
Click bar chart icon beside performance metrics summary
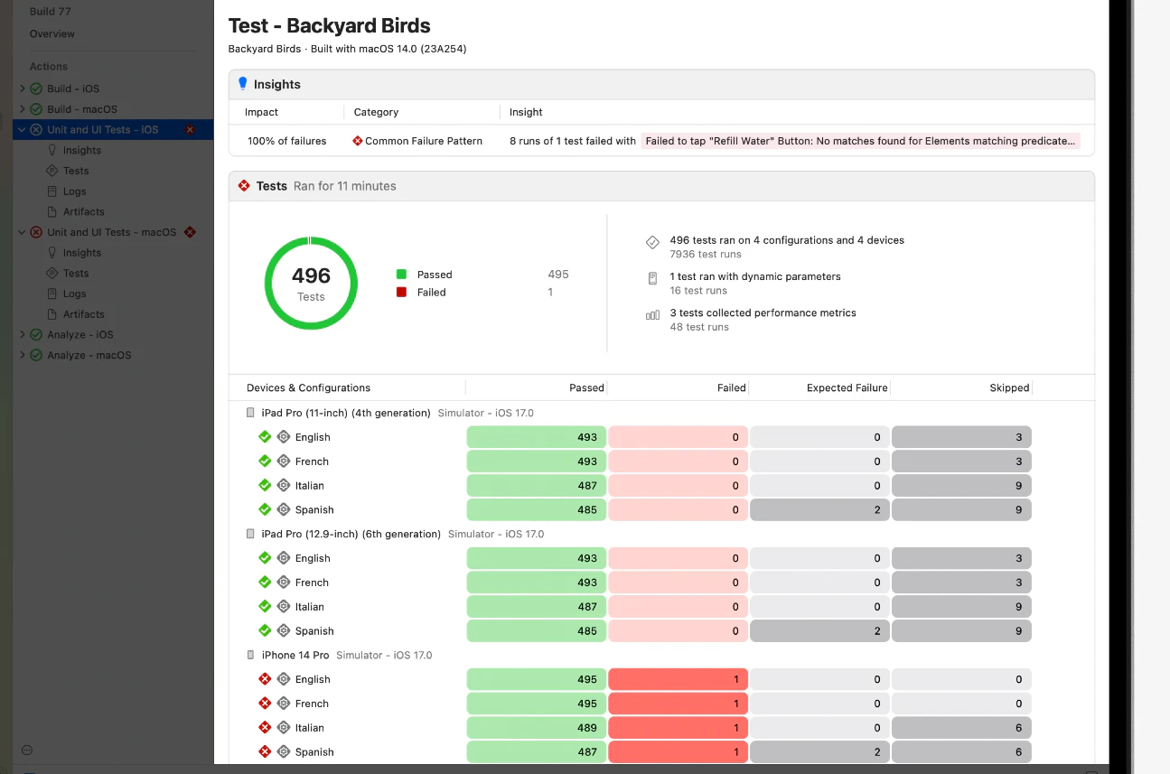click(x=652, y=314)
